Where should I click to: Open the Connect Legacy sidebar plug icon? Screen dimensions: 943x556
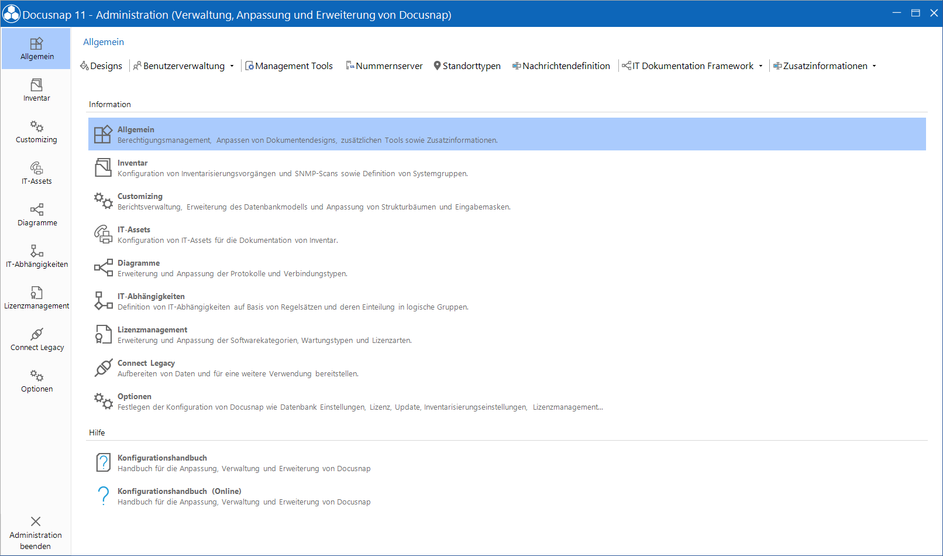pyautogui.click(x=36, y=334)
